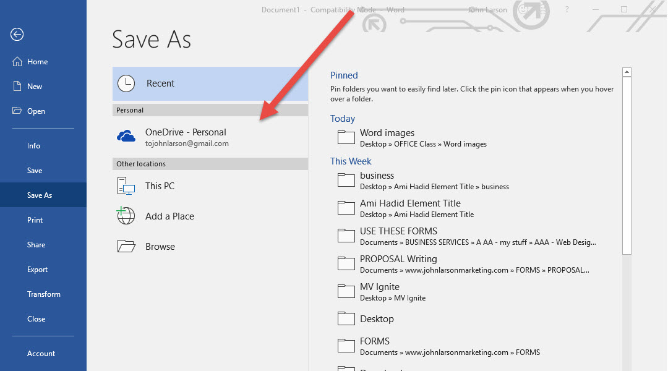Go to Account settings
Screen dimensions: 668x371
click(41, 354)
